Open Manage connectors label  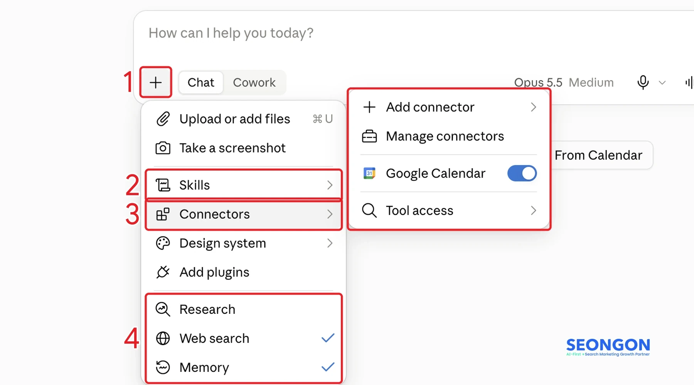coord(445,136)
